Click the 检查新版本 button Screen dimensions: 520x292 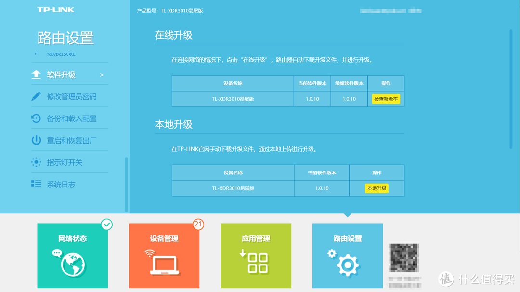click(x=386, y=99)
